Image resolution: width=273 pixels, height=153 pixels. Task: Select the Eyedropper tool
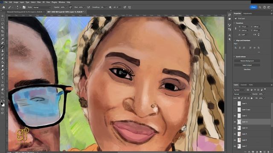[x=3, y=39]
